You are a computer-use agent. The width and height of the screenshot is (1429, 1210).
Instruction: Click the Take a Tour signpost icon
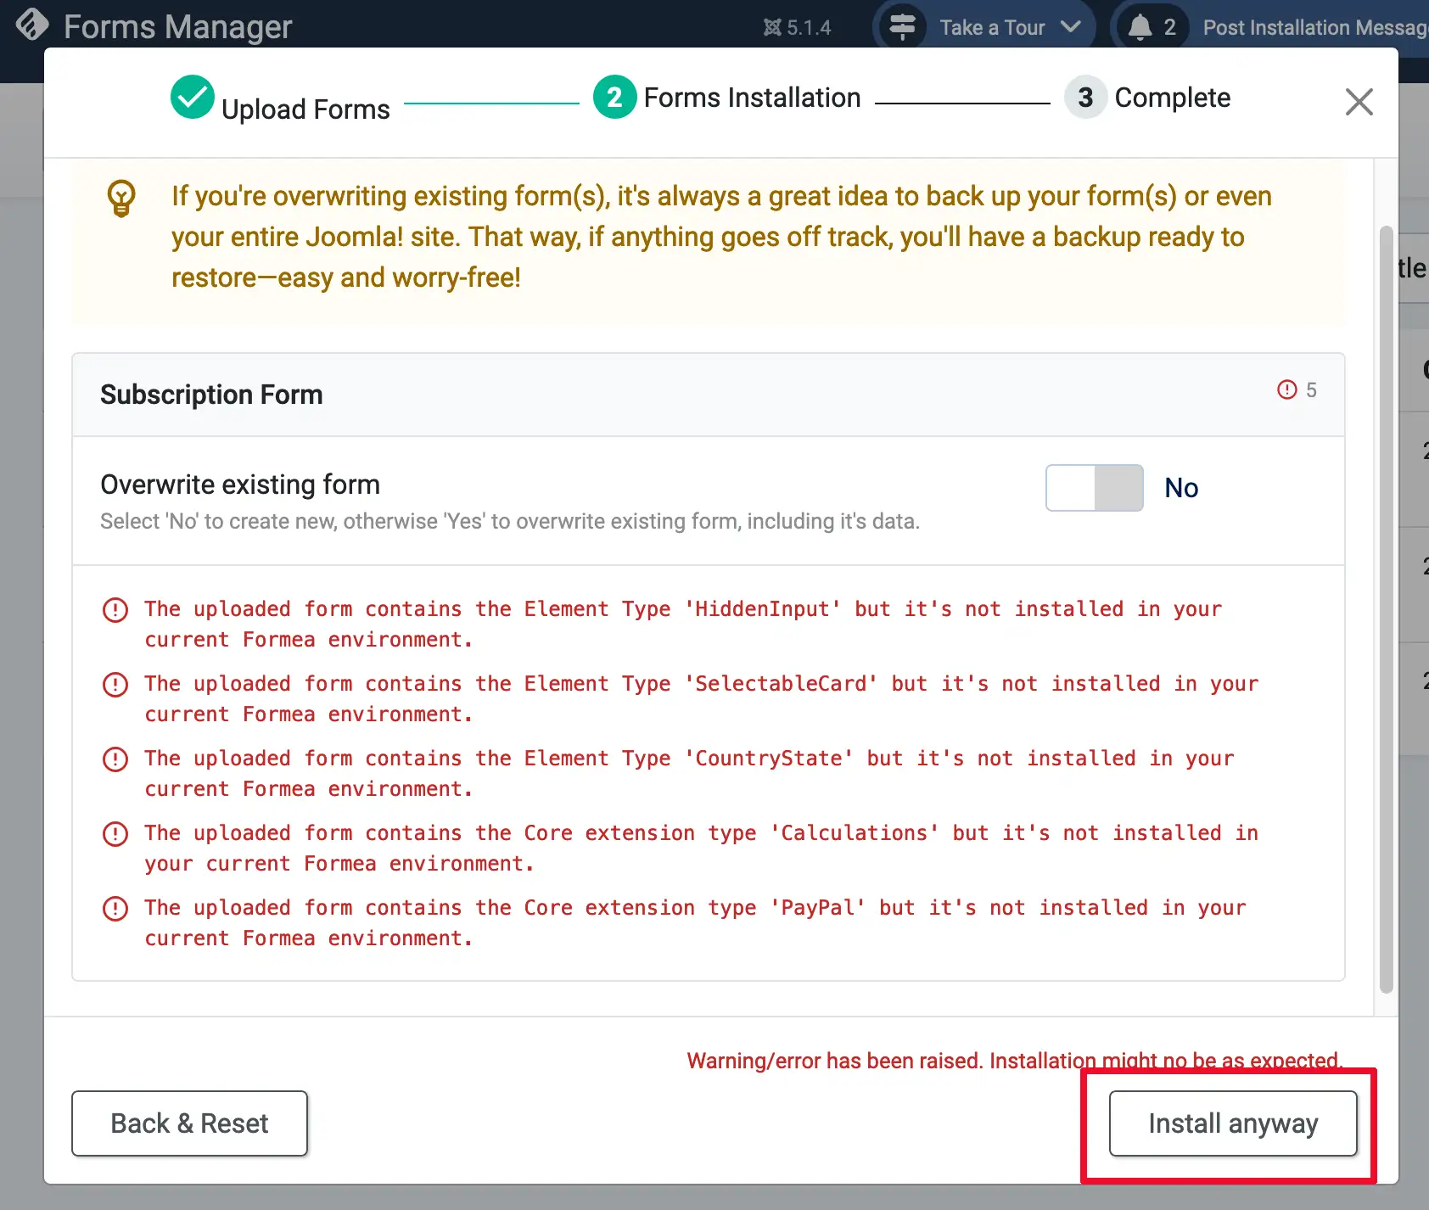coord(902,26)
